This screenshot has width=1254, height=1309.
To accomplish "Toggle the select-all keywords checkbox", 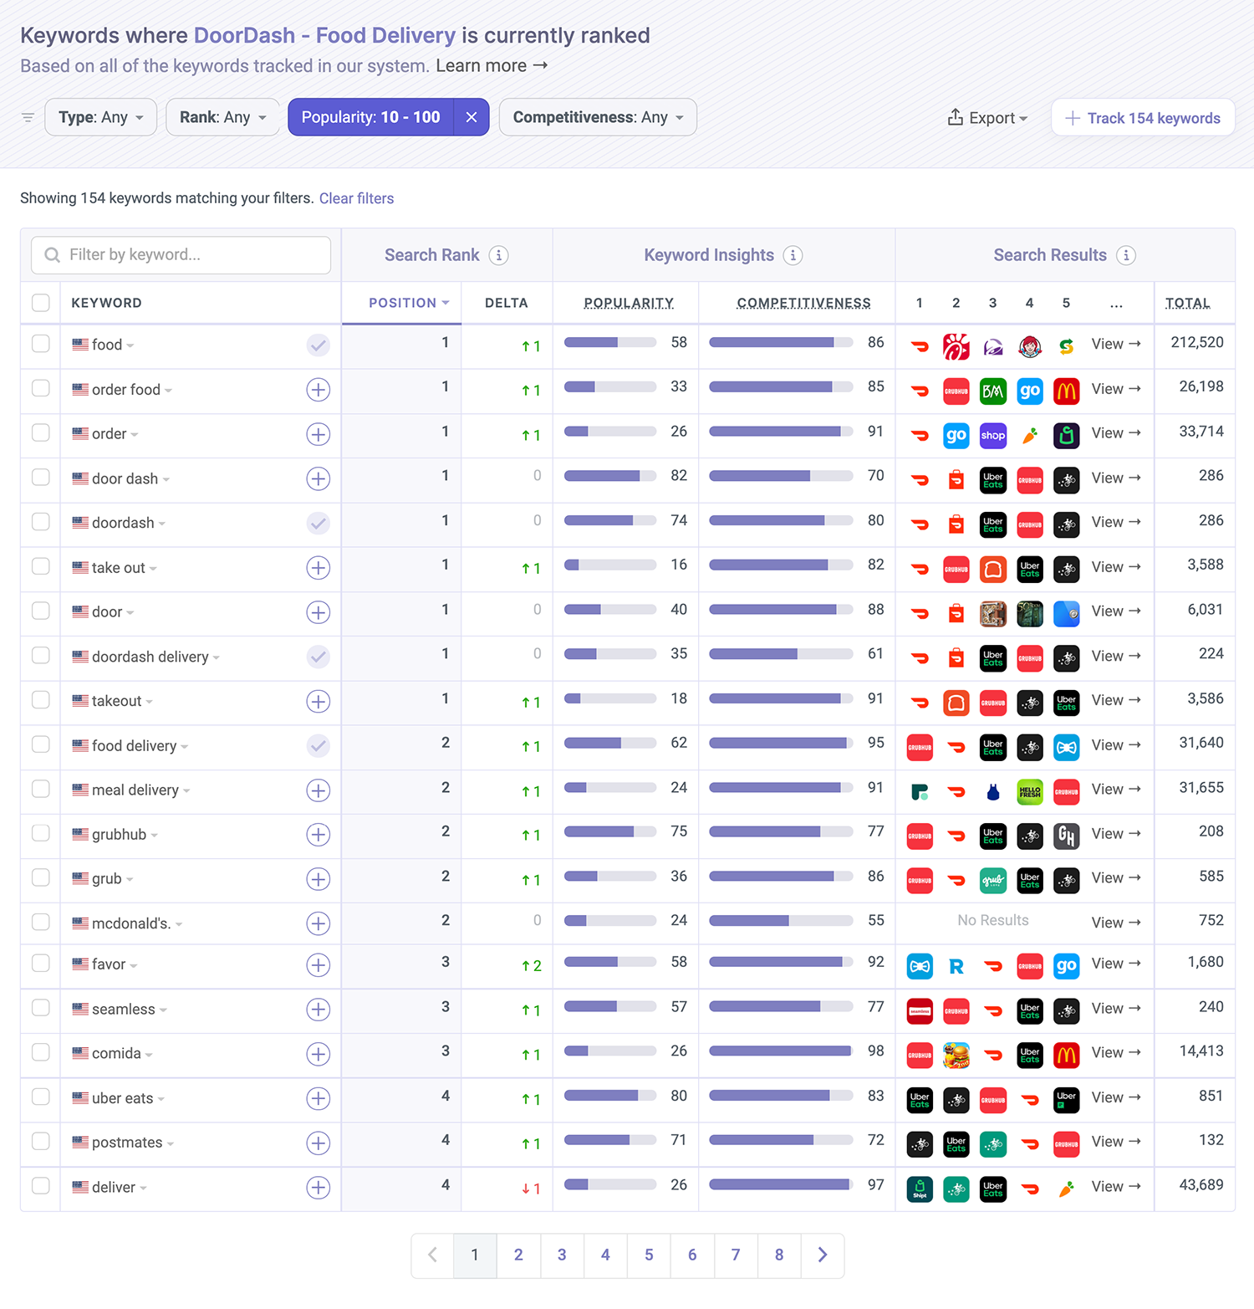I will click(x=40, y=303).
